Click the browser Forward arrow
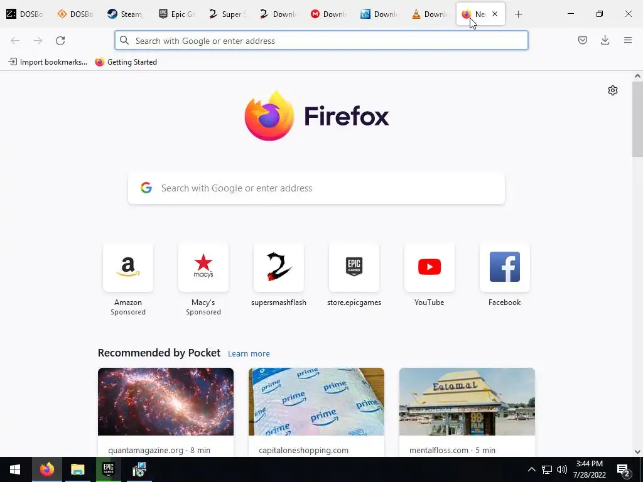 tap(38, 41)
